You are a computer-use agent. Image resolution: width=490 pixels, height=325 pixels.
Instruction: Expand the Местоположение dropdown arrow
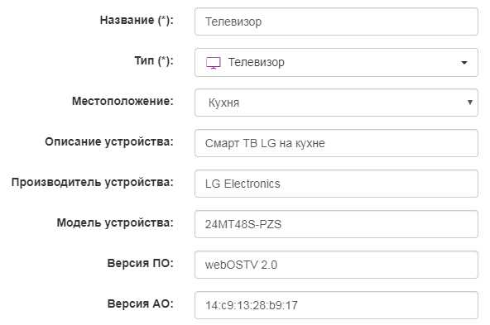pos(469,102)
